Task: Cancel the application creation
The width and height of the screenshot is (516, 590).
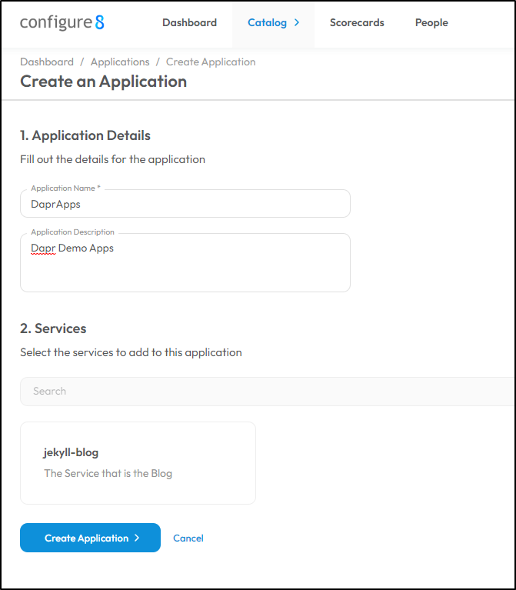Action: (x=188, y=538)
